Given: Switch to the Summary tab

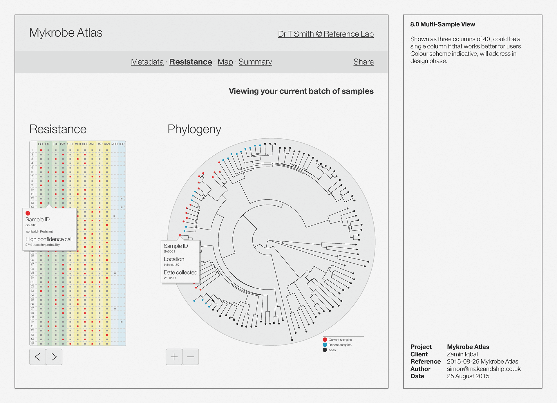Looking at the screenshot, I should (255, 62).
